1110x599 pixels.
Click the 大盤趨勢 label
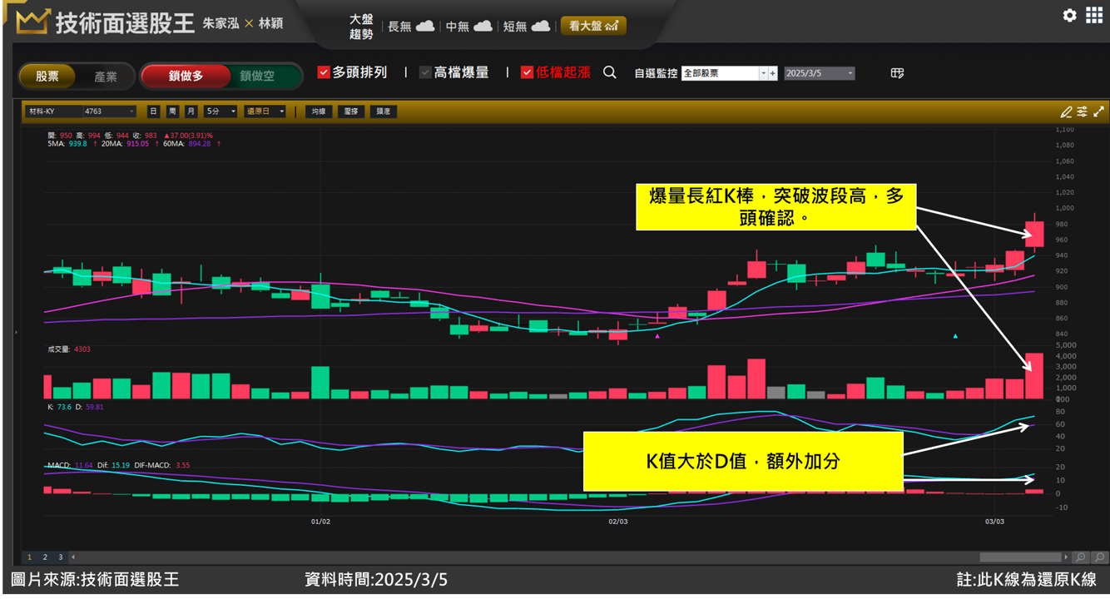coord(361,27)
